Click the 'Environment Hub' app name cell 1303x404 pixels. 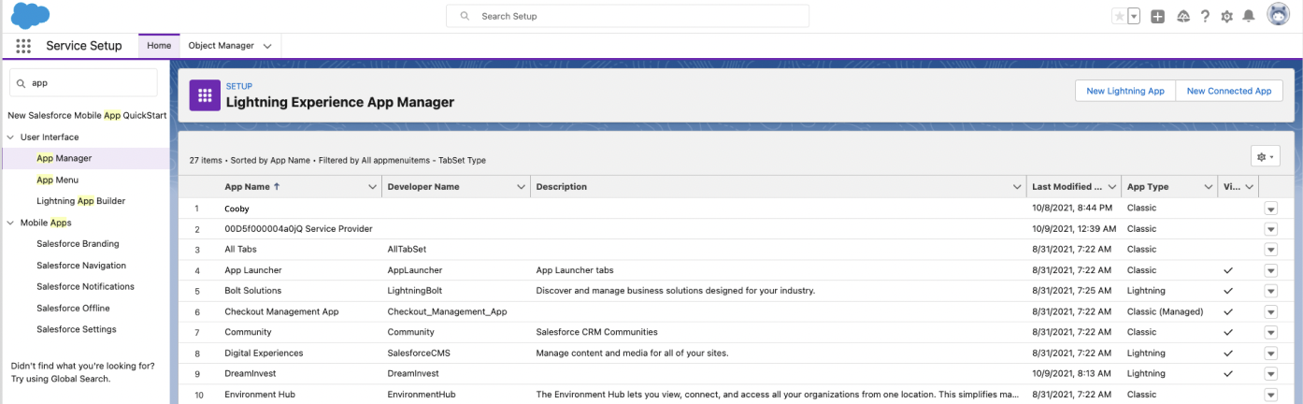coord(259,395)
